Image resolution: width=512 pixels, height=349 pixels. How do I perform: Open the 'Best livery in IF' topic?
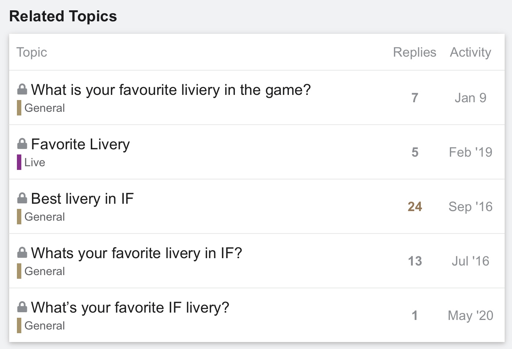82,199
